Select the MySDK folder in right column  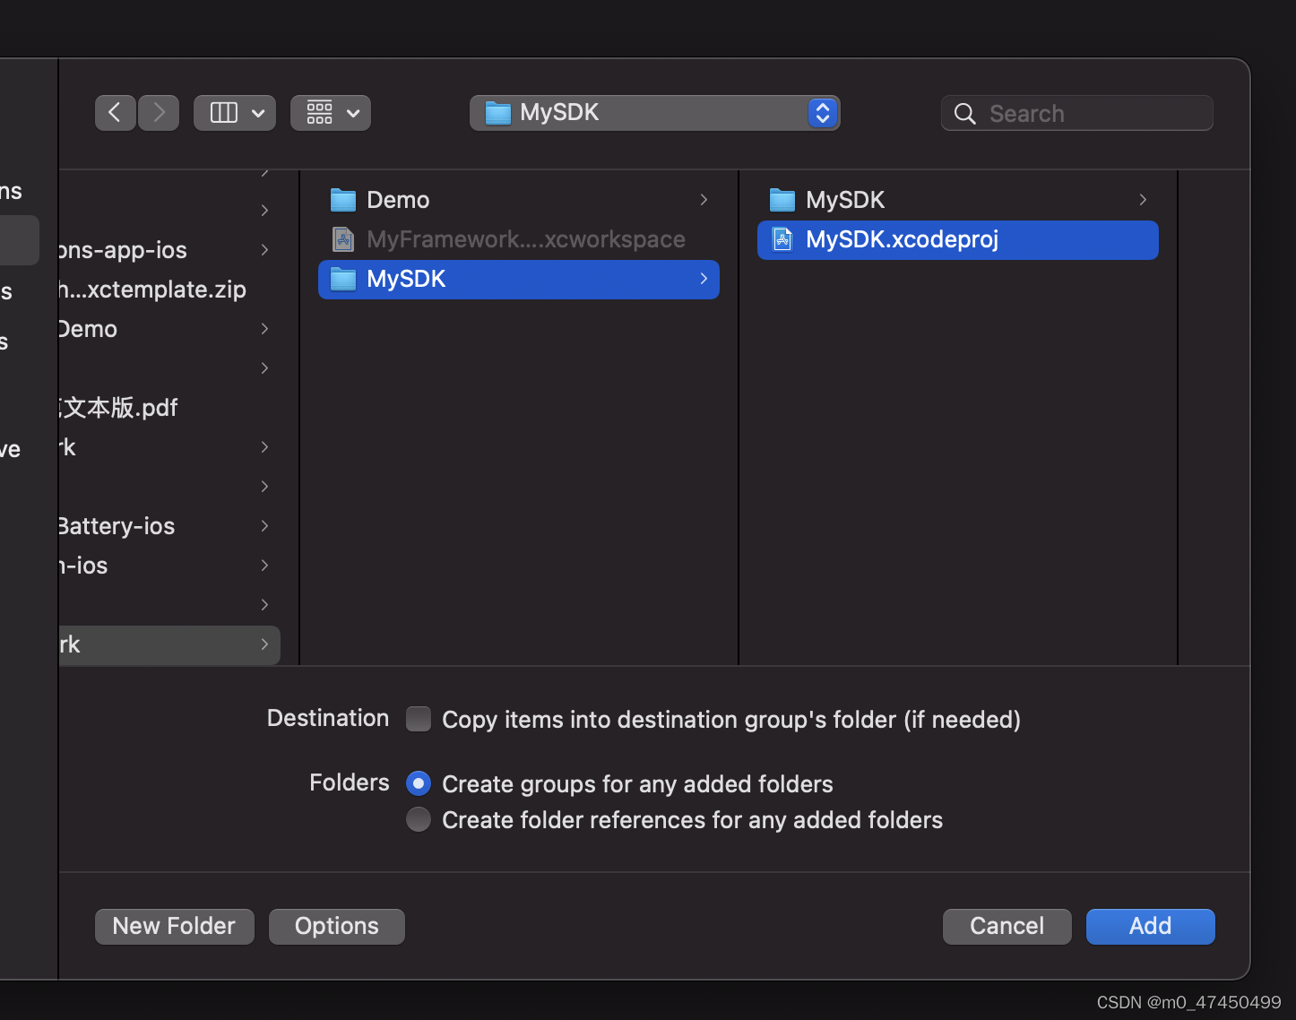click(958, 200)
